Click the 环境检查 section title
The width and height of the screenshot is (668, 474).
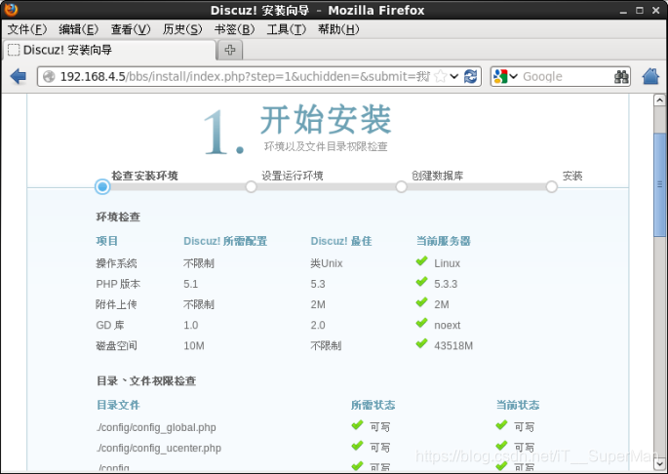tap(118, 217)
